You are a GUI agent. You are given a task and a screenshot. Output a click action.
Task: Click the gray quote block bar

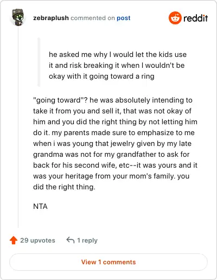coord(39,62)
